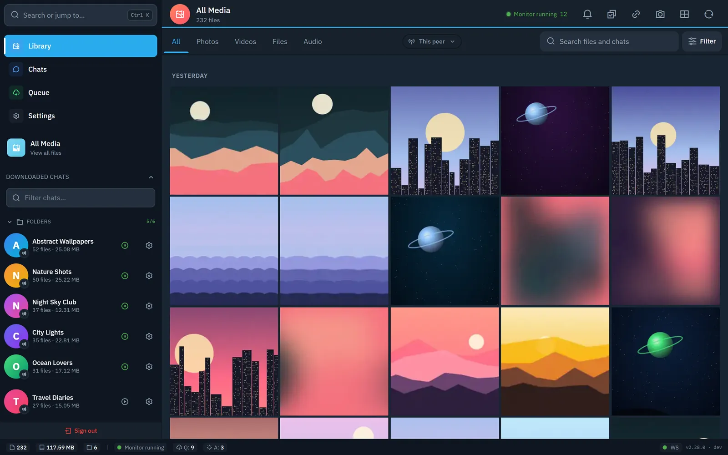Screen dimensions: 728x455
Task: Open Settings in sidebar
Action: (81, 116)
